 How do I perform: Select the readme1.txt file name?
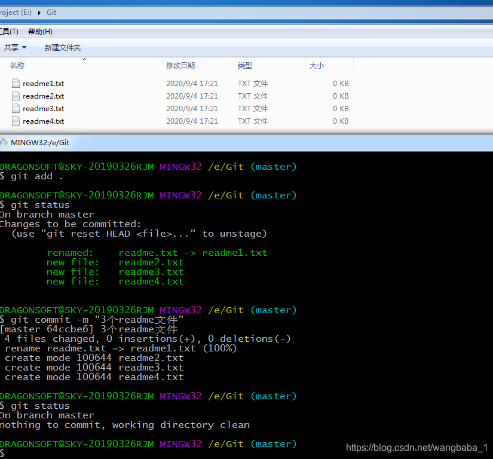pyautogui.click(x=44, y=84)
